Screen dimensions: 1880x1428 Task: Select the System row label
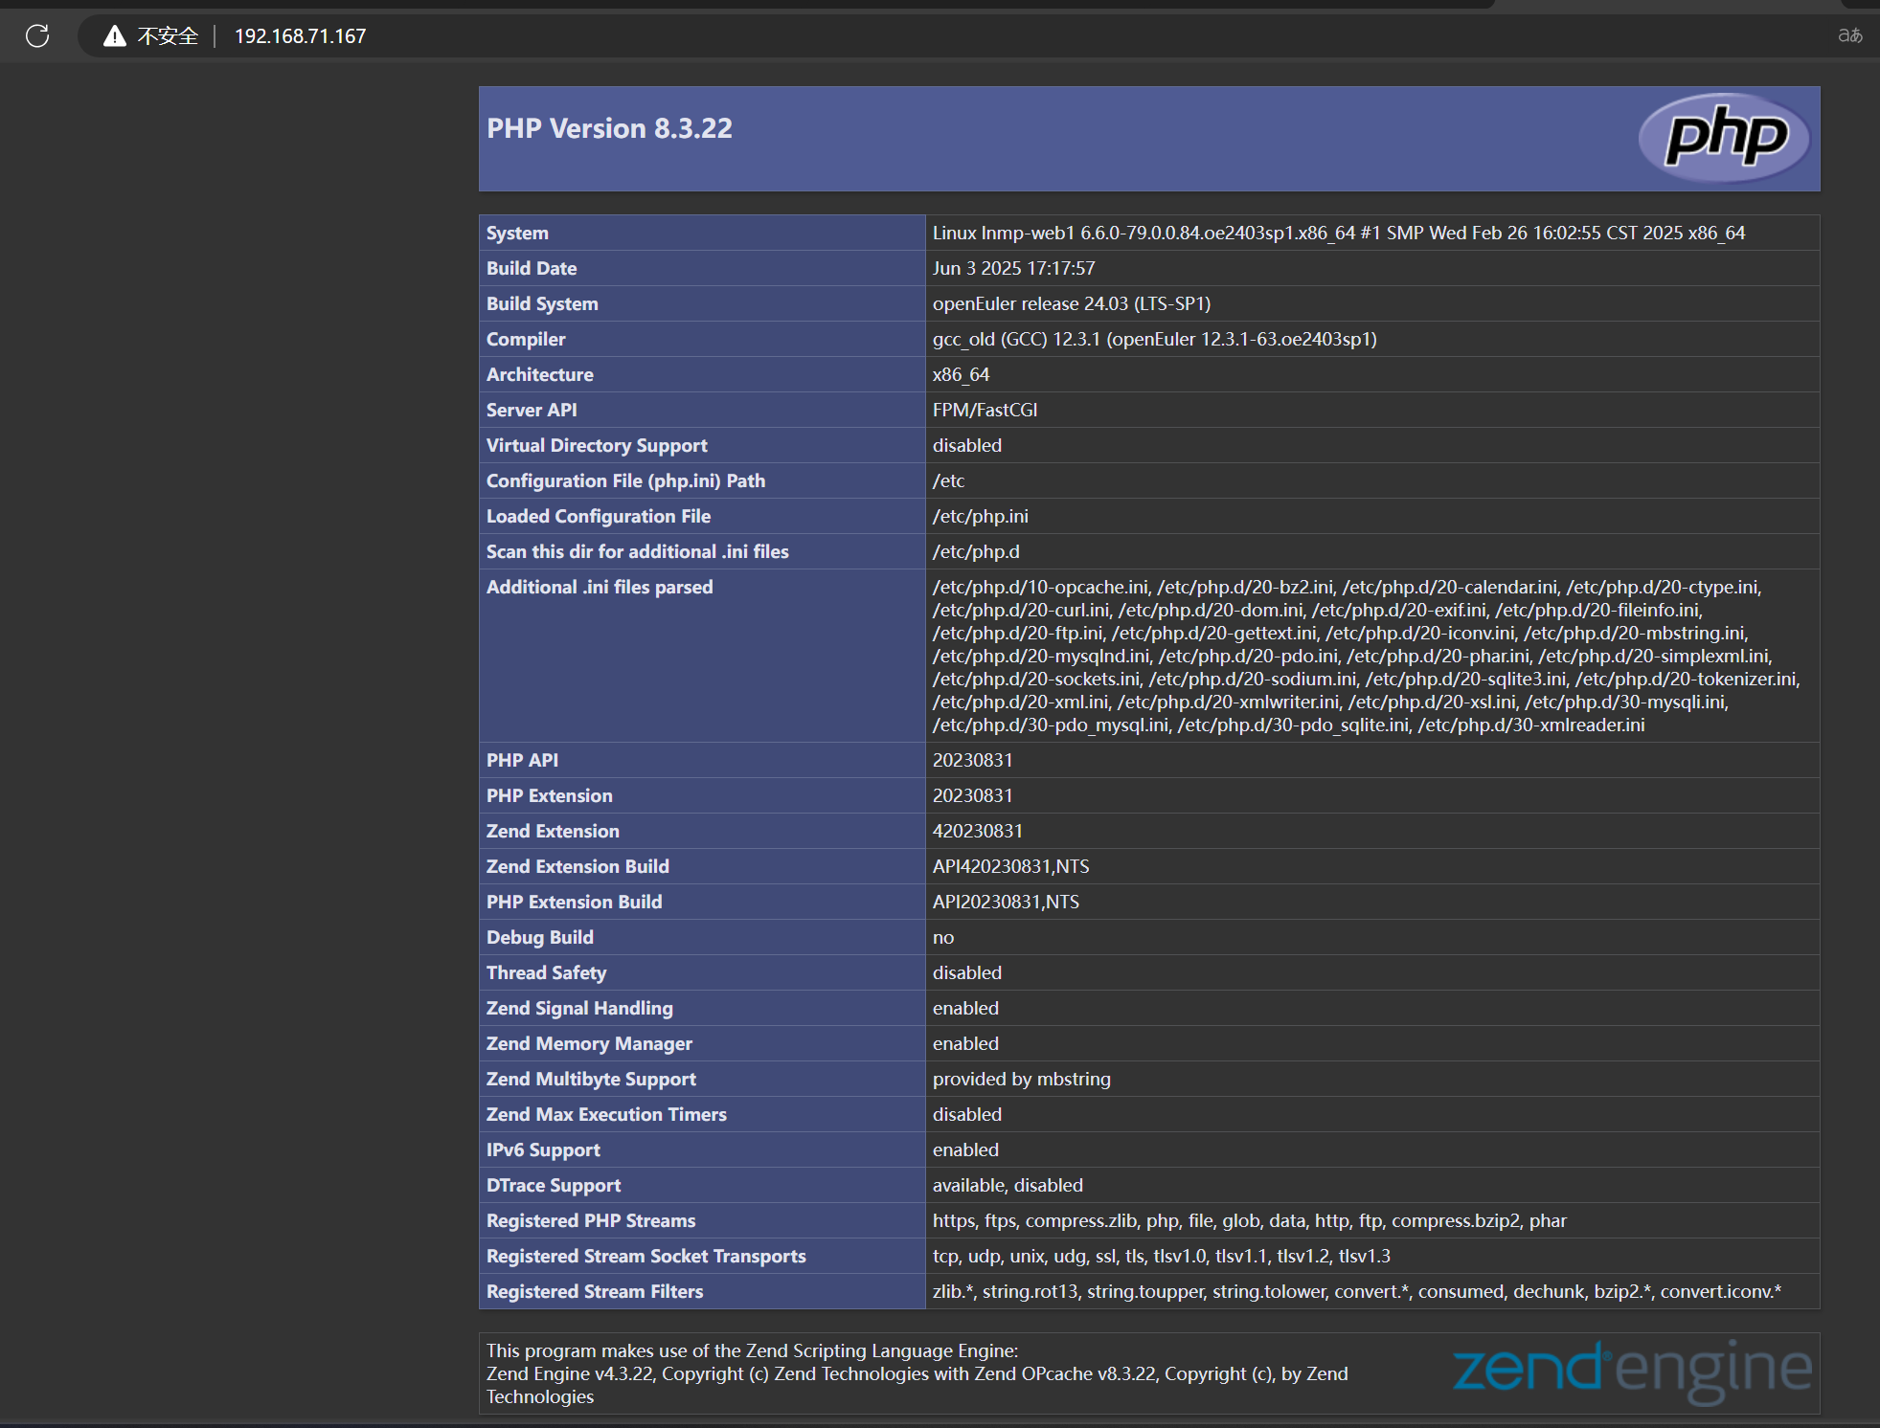[x=517, y=233]
